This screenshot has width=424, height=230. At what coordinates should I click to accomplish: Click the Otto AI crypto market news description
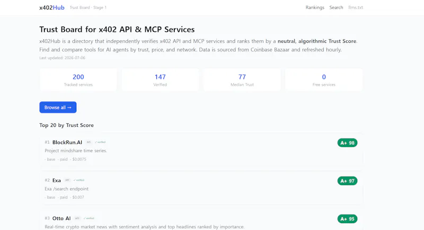coord(144,227)
